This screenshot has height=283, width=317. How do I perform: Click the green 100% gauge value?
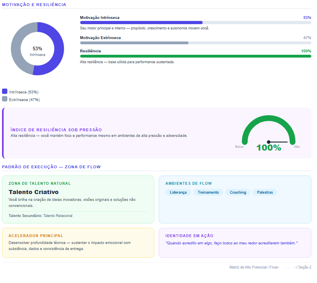[269, 148]
